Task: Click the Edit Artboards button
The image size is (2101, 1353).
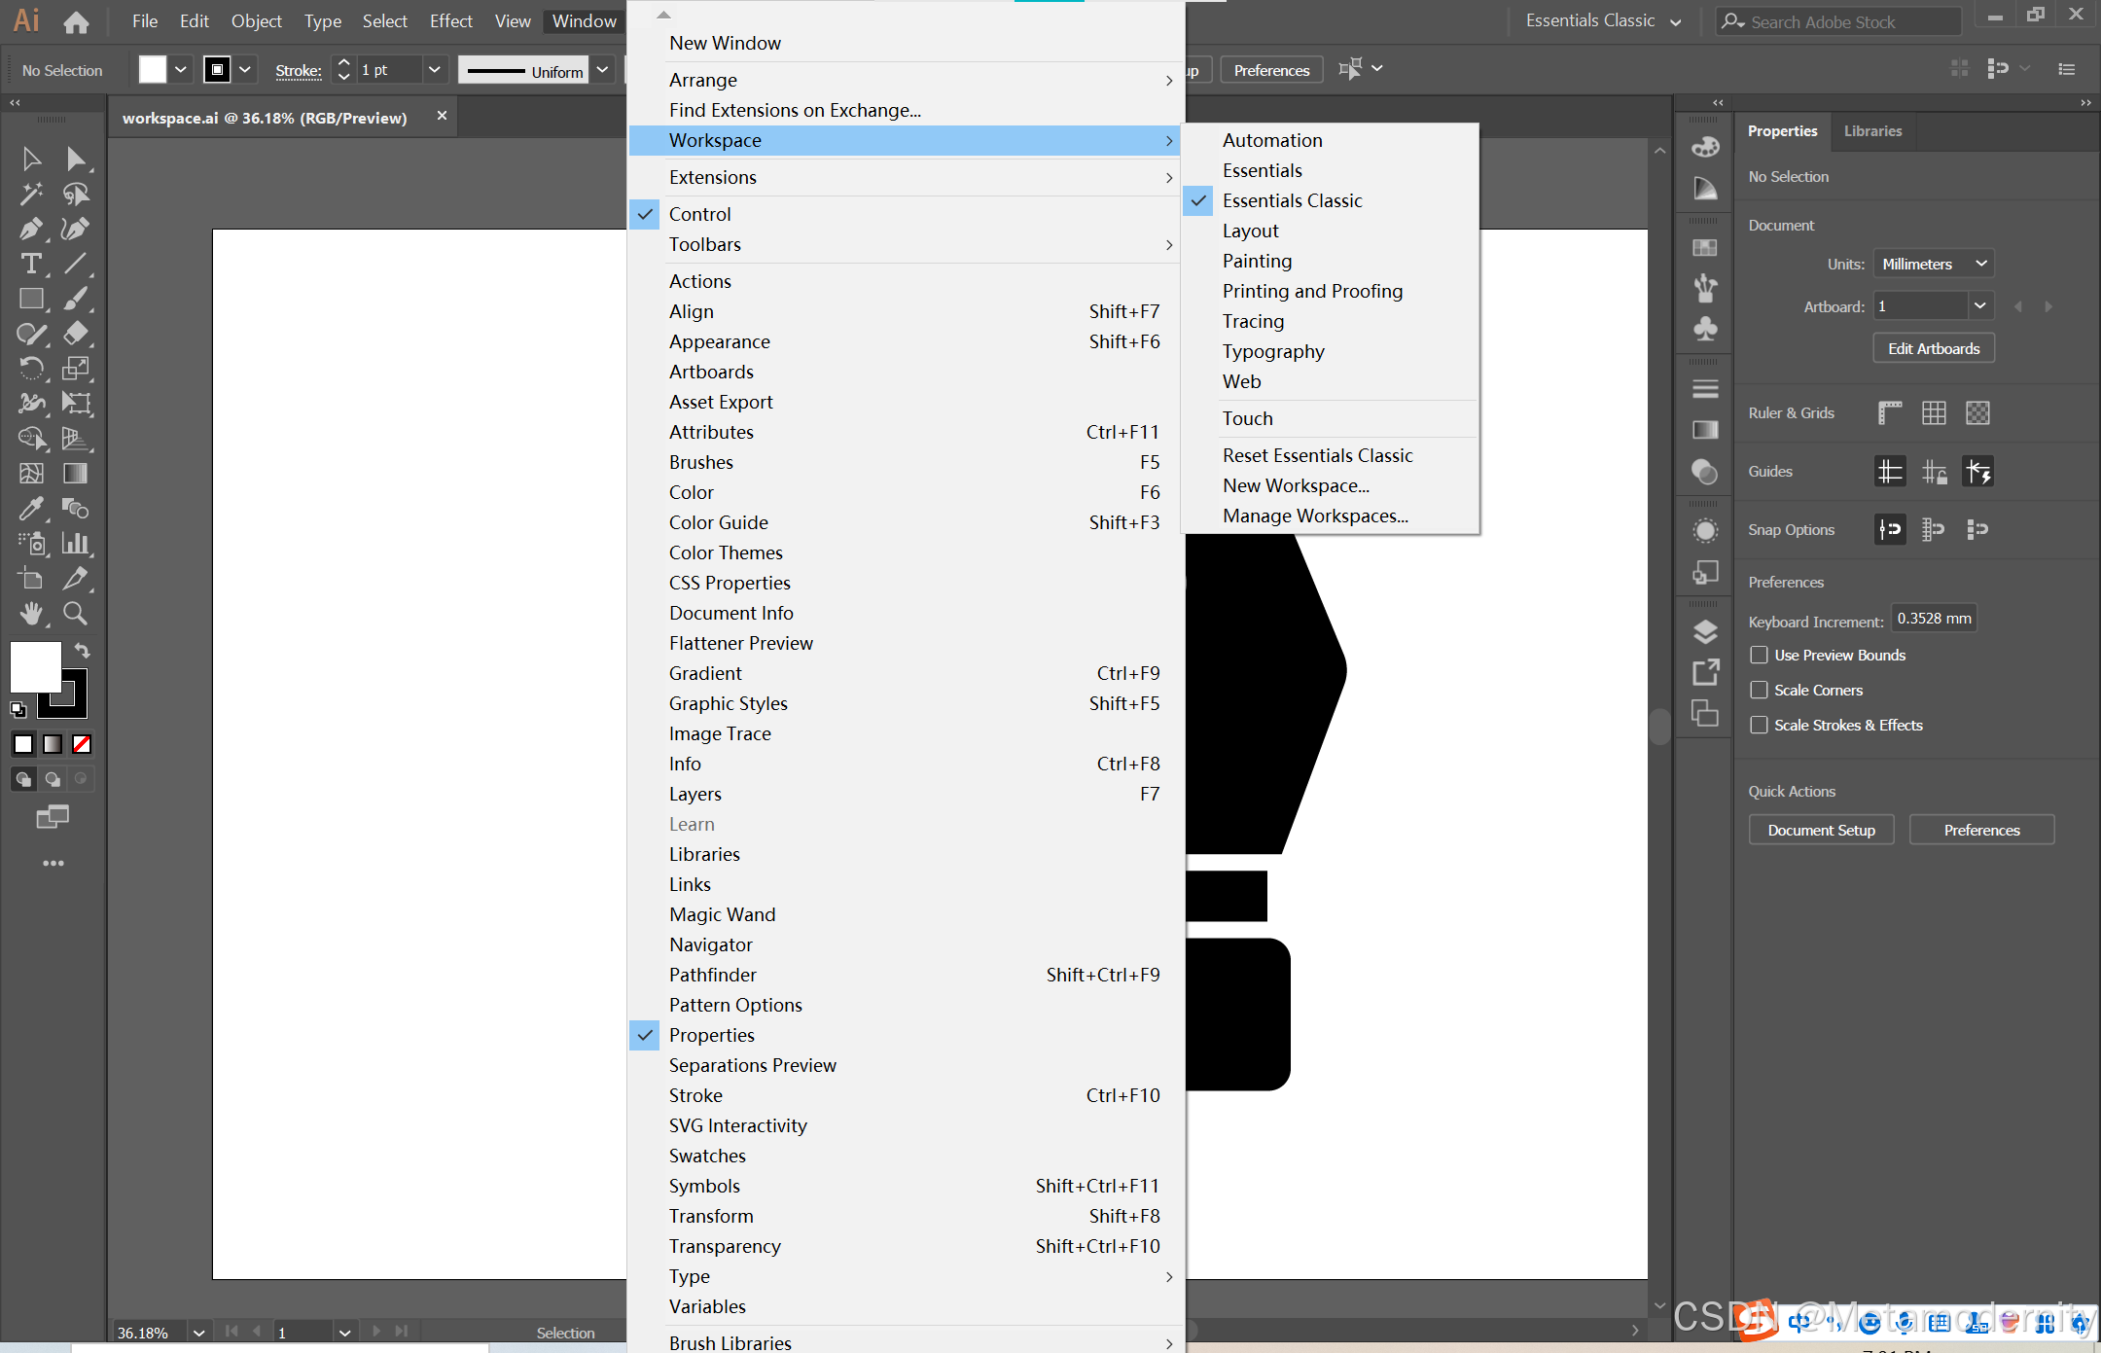Action: [1933, 349]
